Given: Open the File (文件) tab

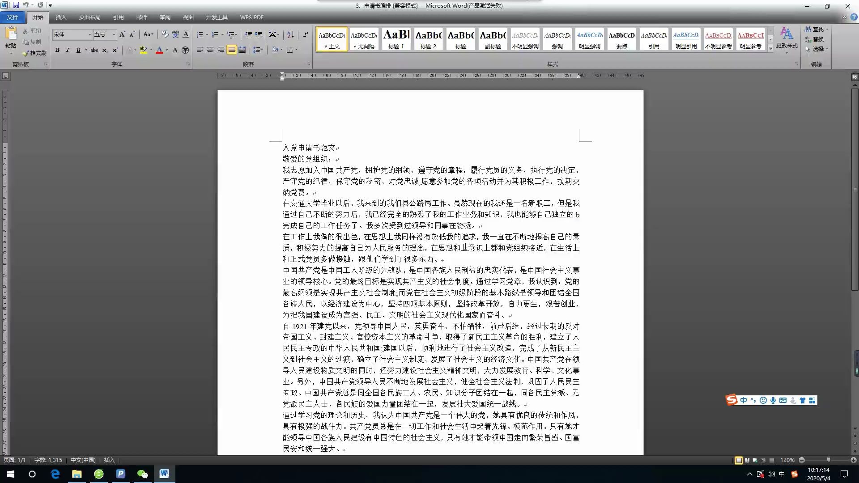Looking at the screenshot, I should pos(13,17).
